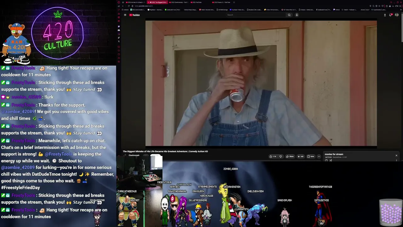Open the Online Head Shop bookmark
This screenshot has width=403, height=227.
[190, 10]
